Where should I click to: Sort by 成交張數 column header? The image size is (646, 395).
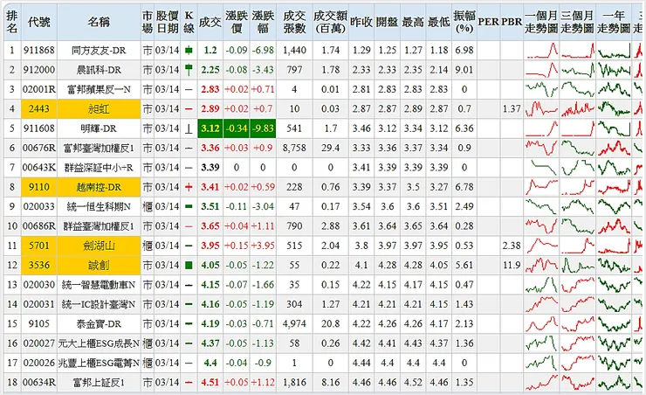coord(294,22)
